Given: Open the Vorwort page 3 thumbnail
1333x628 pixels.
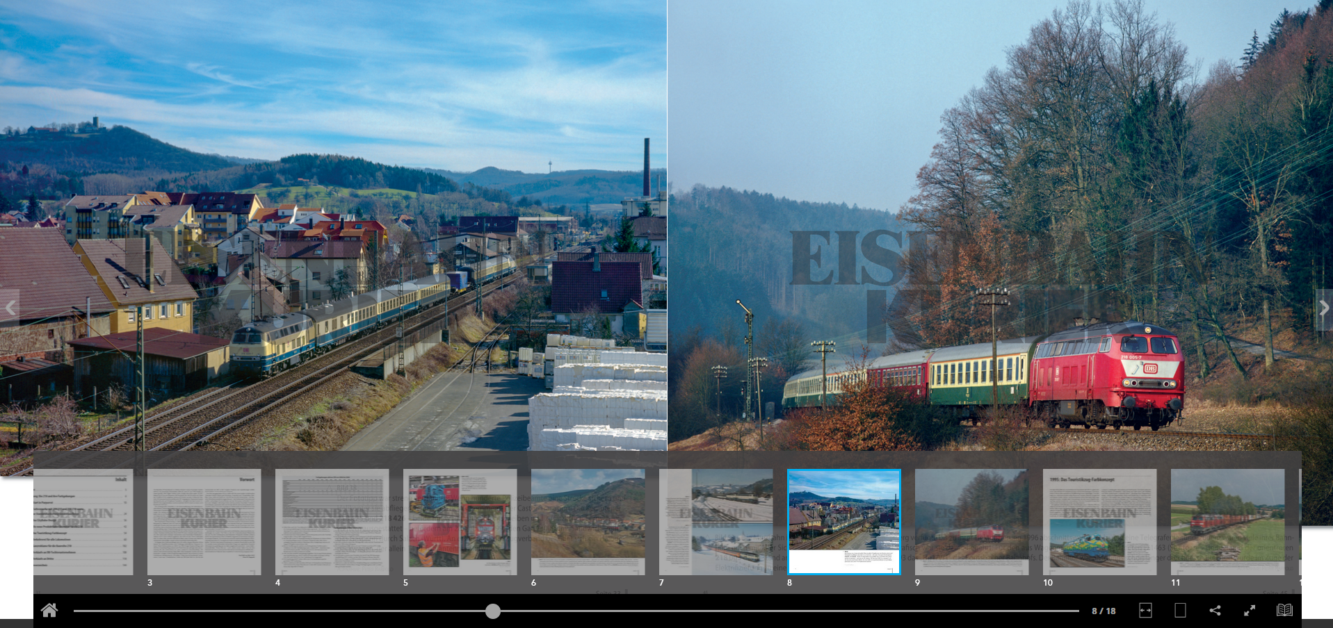Looking at the screenshot, I should 204,522.
